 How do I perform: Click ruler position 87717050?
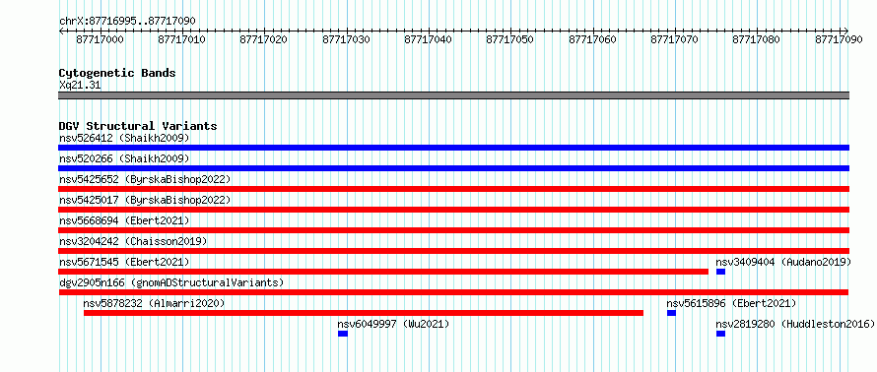(x=510, y=39)
